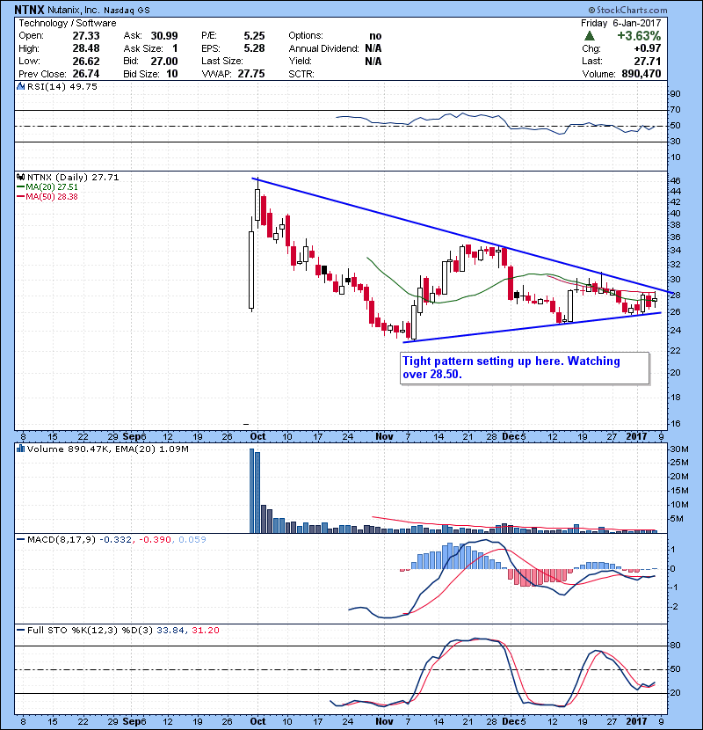The height and width of the screenshot is (730, 703).
Task: Click the MACD signal value -0.390
Action: pyautogui.click(x=155, y=539)
